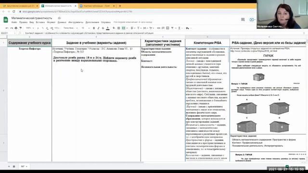Viewport: 308px width, 173px height.
Task: Reload the page in browser
Action: coord(14,12)
